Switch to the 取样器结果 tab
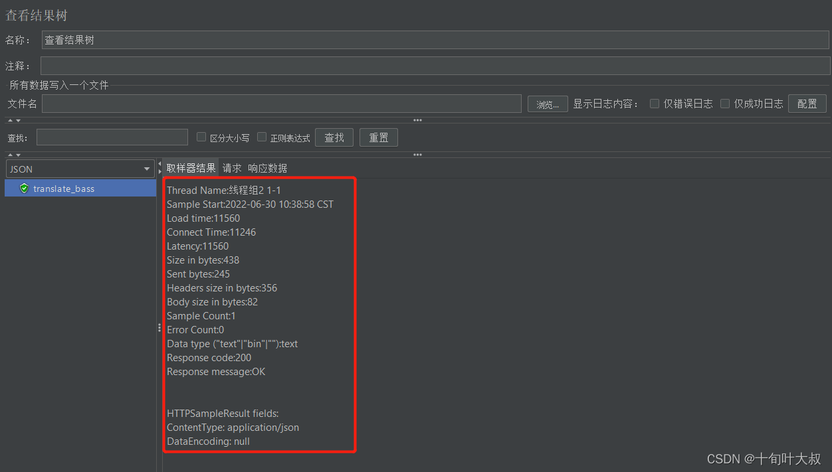The image size is (832, 472). click(x=191, y=168)
